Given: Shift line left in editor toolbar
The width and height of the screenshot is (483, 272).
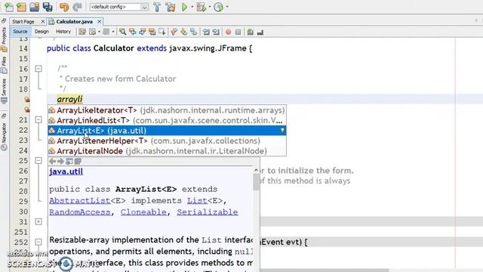Looking at the screenshot, I should point(206,32).
